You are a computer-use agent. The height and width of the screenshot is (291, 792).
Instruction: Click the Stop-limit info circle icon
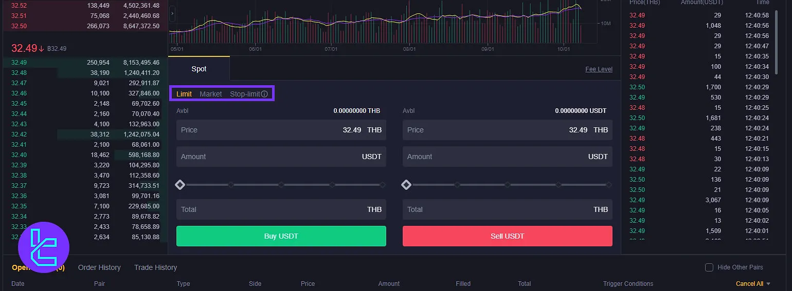click(264, 94)
